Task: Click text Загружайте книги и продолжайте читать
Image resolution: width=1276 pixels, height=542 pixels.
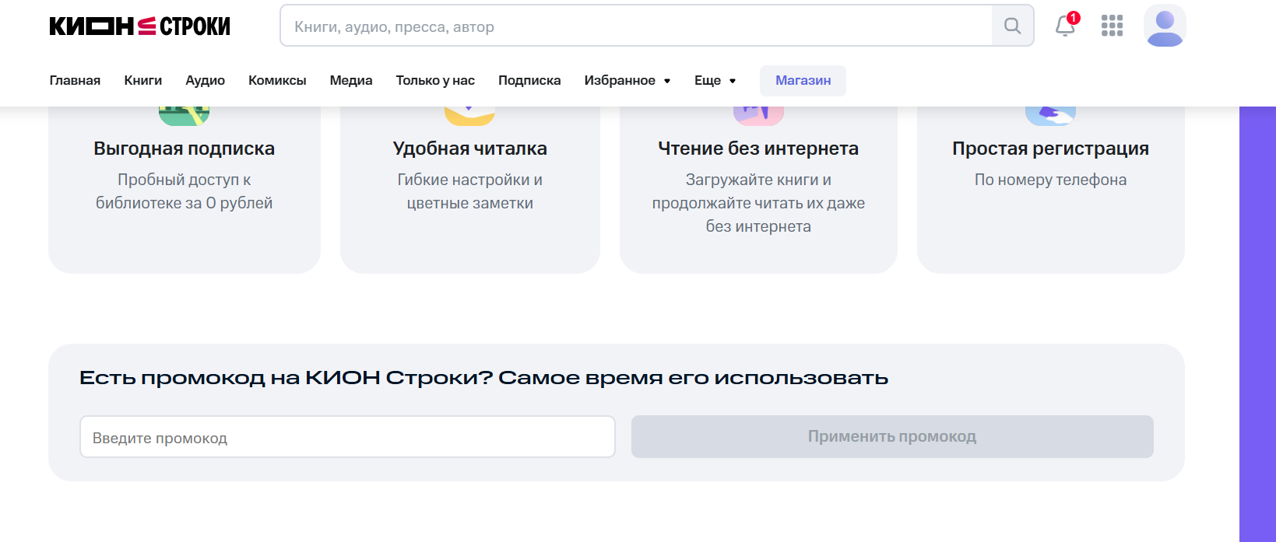Action: click(x=758, y=203)
